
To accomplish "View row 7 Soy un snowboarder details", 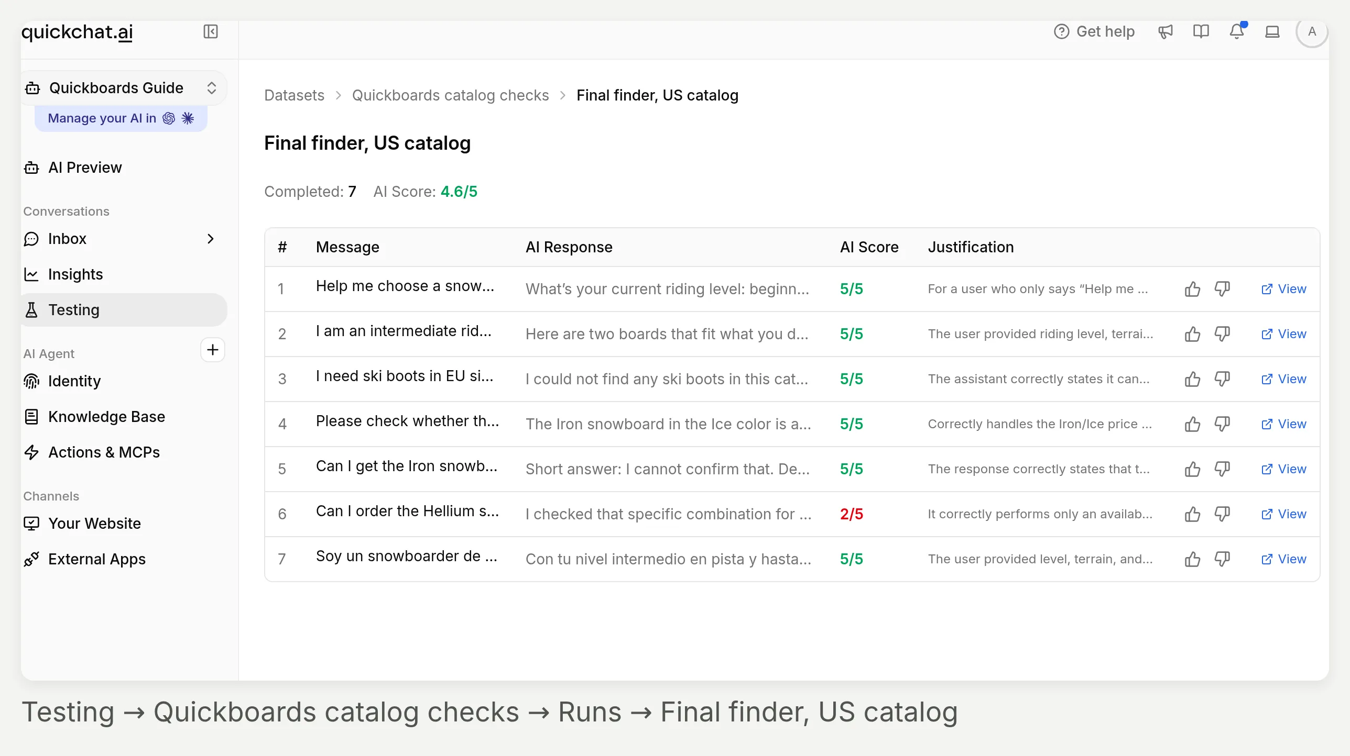I will pos(1283,559).
